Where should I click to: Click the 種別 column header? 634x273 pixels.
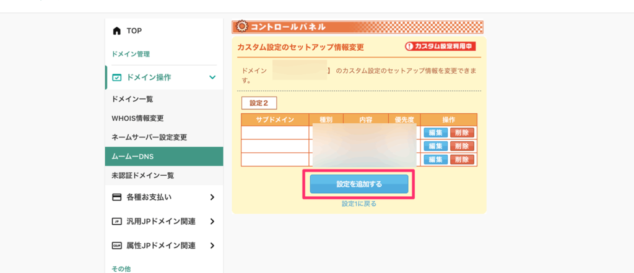[326, 119]
